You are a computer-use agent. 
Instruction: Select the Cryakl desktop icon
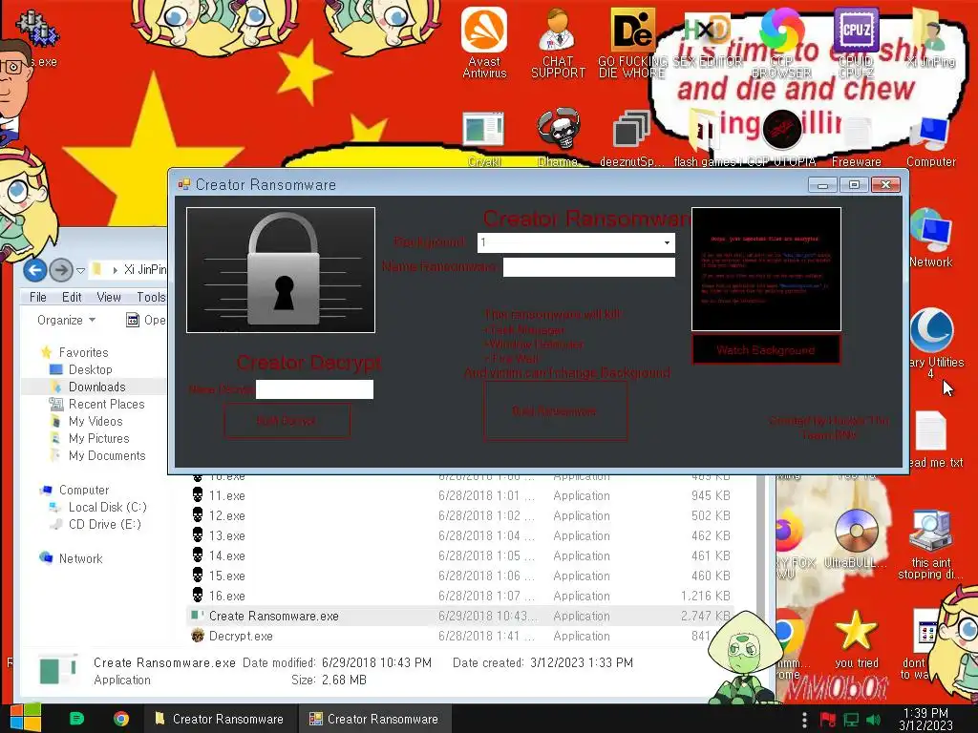pos(484,138)
